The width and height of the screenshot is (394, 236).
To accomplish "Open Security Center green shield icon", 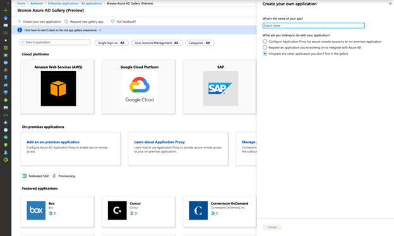I will pos(6,145).
